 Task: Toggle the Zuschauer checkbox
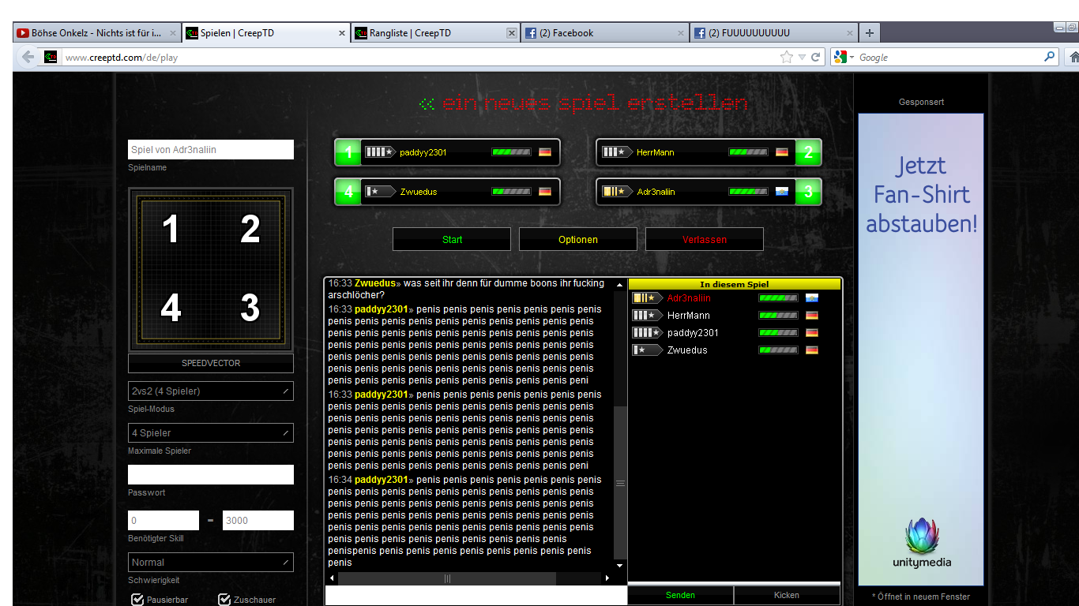click(224, 600)
